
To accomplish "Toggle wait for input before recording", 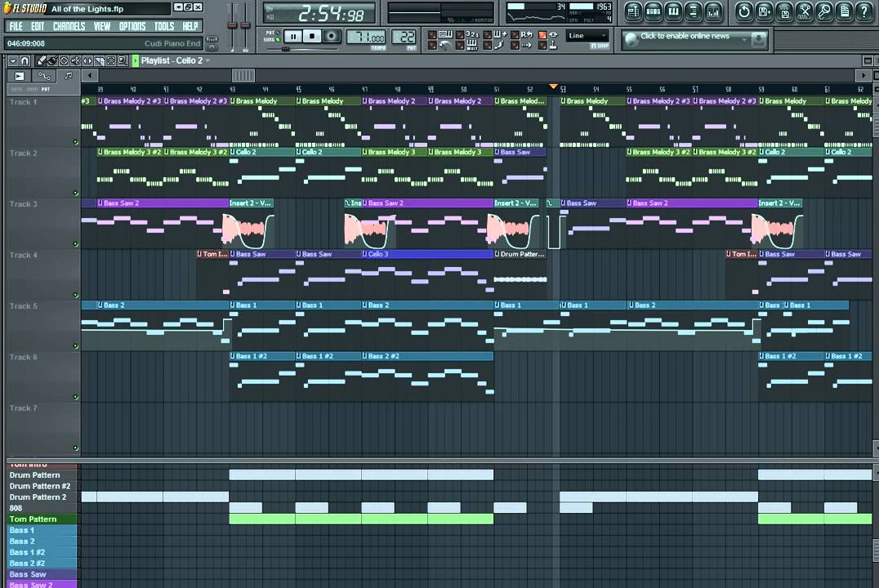I will point(460,46).
